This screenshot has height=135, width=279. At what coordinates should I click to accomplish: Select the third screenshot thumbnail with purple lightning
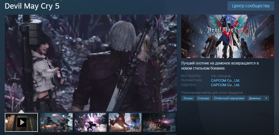90,122
